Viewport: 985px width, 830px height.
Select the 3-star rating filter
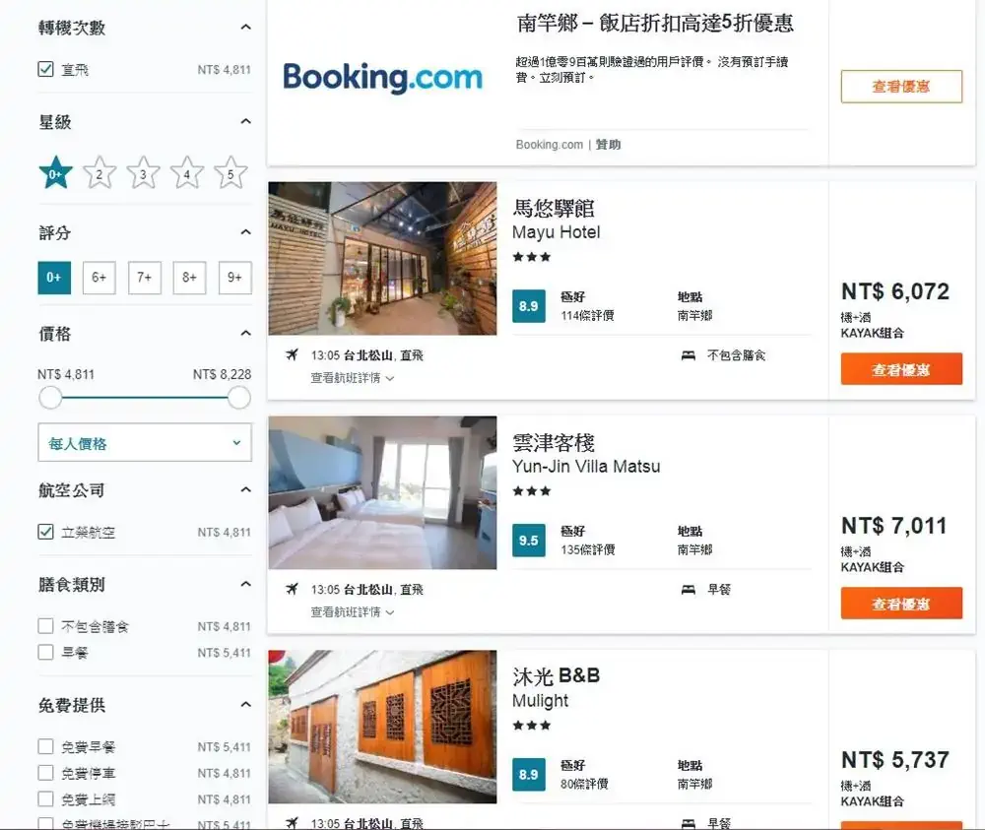[143, 174]
